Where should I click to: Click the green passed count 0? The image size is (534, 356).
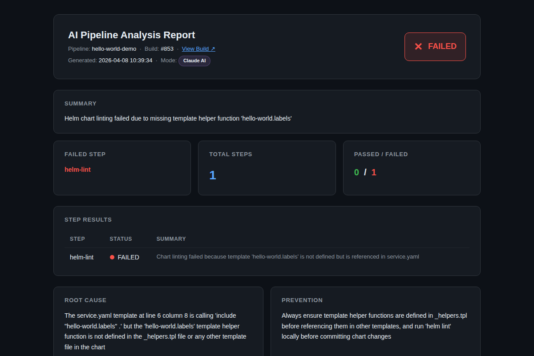[x=356, y=172]
